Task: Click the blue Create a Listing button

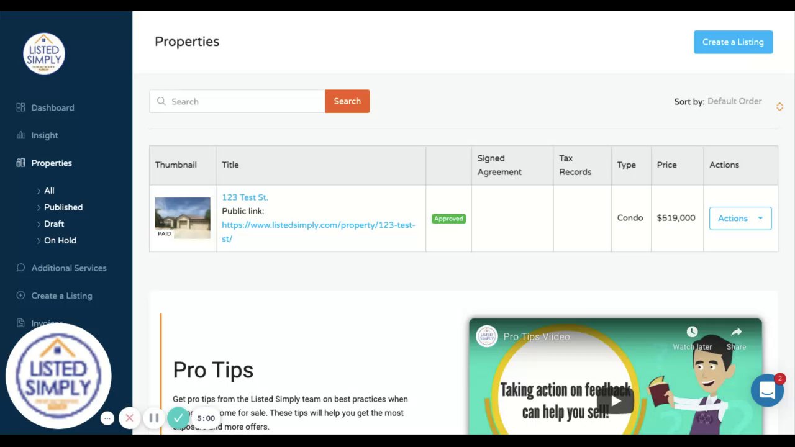Action: 733,42
